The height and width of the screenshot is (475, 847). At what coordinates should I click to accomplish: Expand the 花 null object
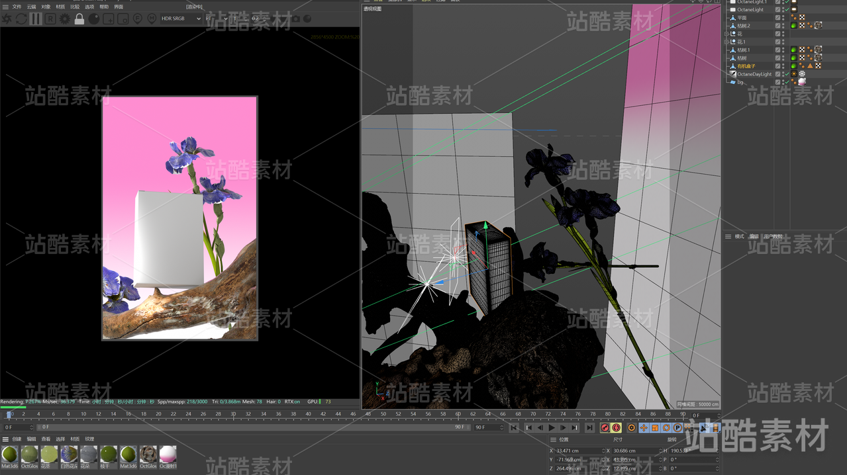click(x=726, y=34)
